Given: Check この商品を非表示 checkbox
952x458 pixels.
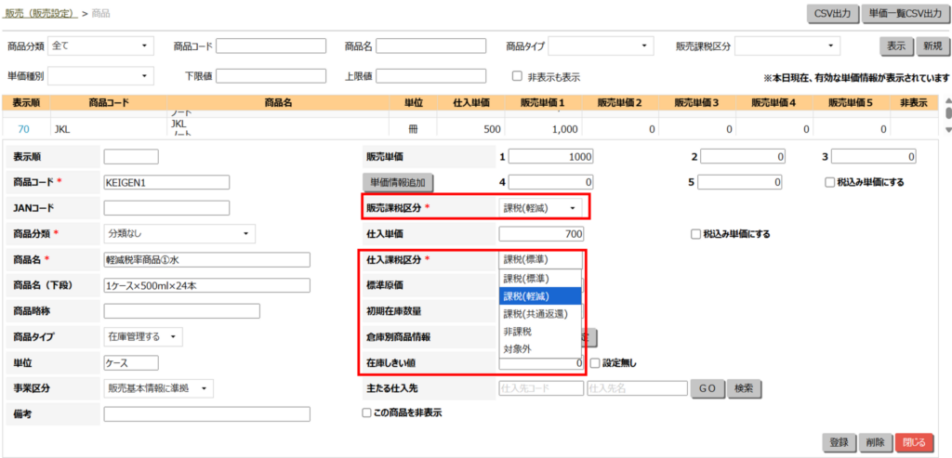Looking at the screenshot, I should tap(366, 412).
